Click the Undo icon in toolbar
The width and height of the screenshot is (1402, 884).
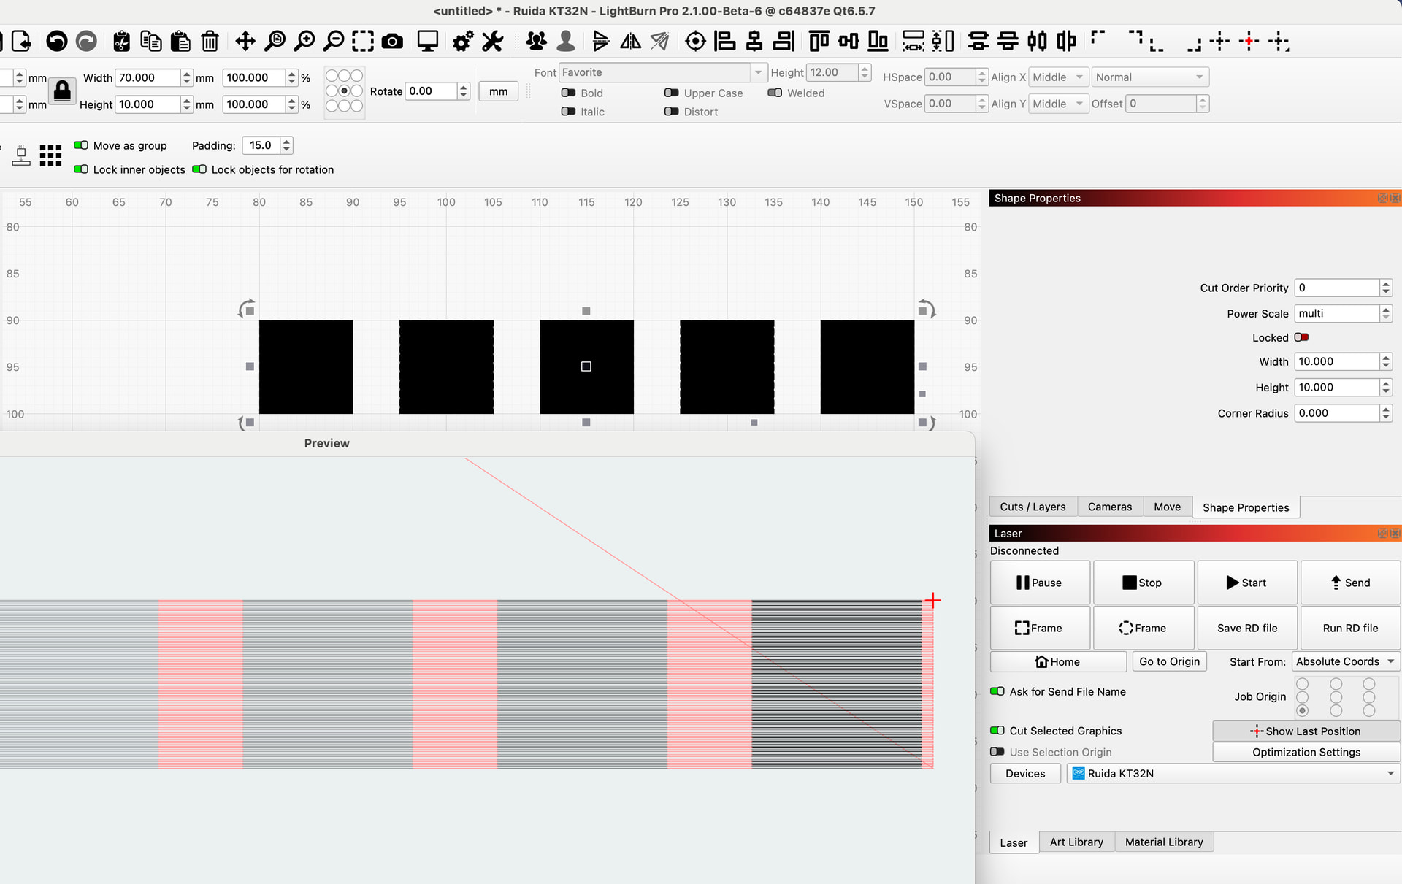tap(56, 42)
